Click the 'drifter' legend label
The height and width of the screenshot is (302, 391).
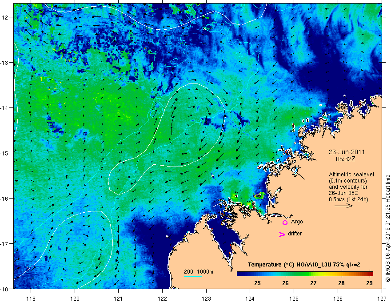pyautogui.click(x=295, y=234)
